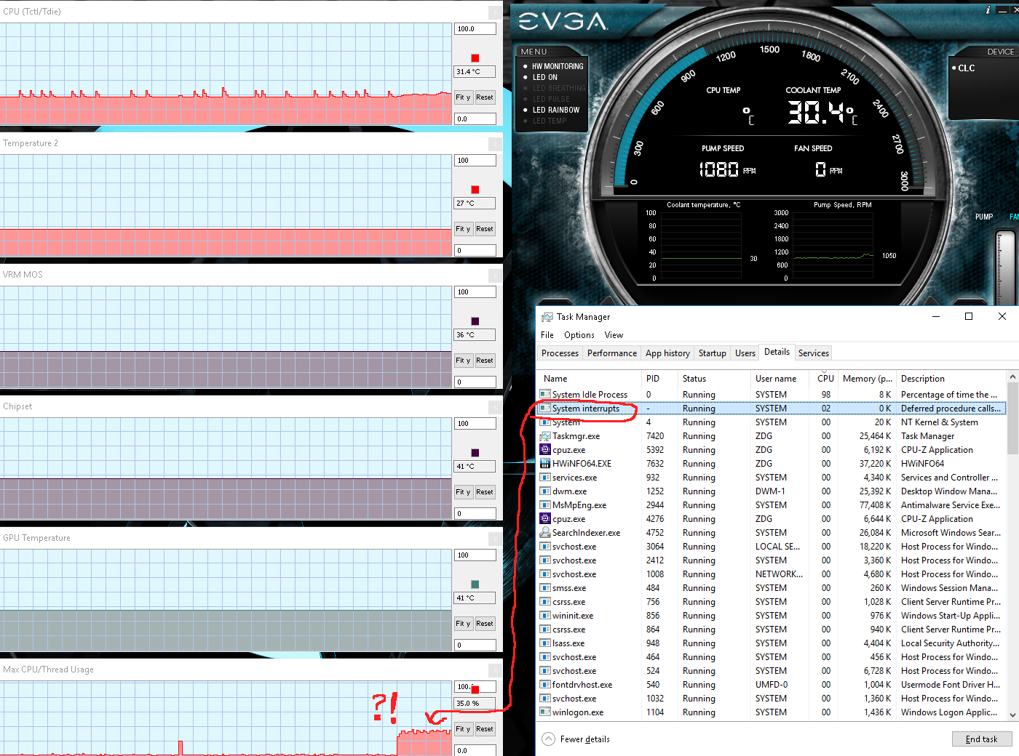Click the End task button
Viewport: 1019px width, 756px height.
tap(981, 739)
